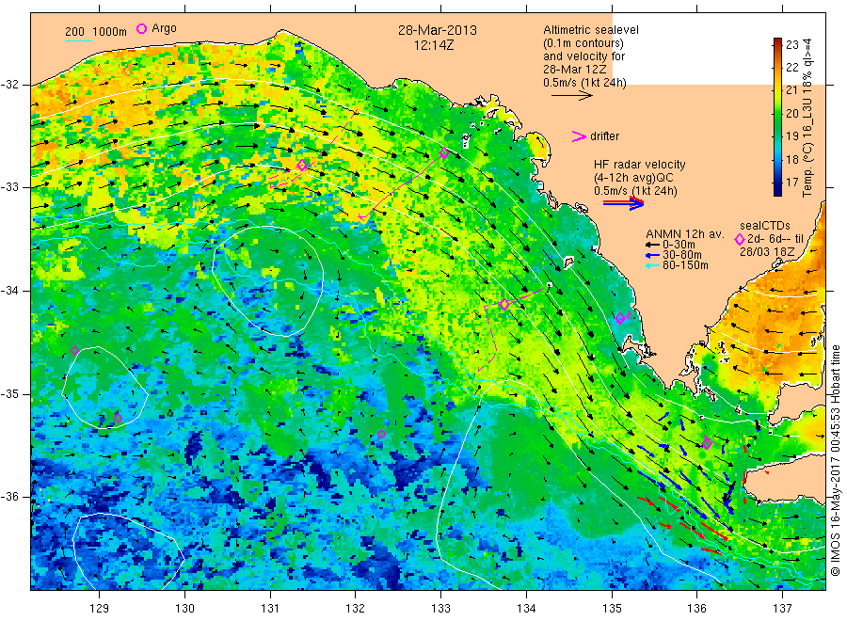Click the sealCTDs magenta diamond legend symbol
The image size is (847, 621).
tap(740, 239)
